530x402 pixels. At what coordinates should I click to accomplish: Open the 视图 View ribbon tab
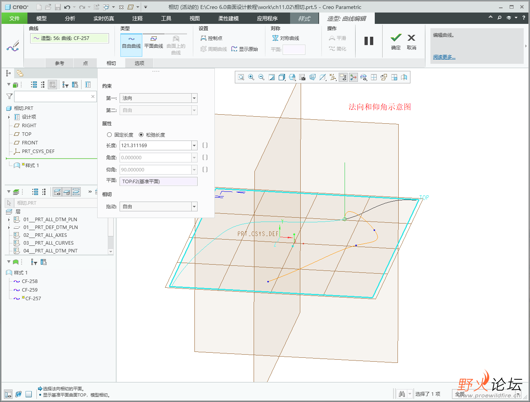tap(195, 18)
